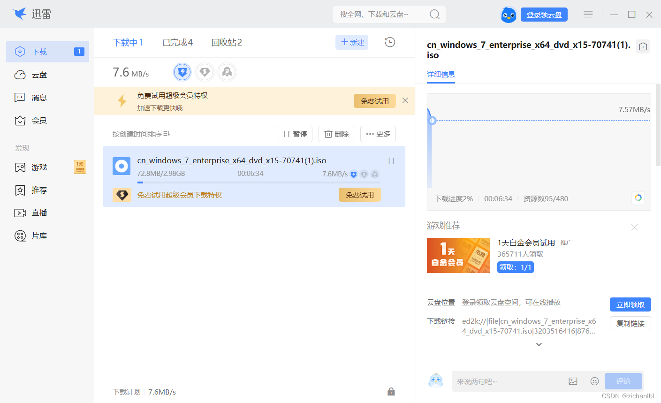
Task: Expand the download link details chevron
Action: [x=539, y=344]
